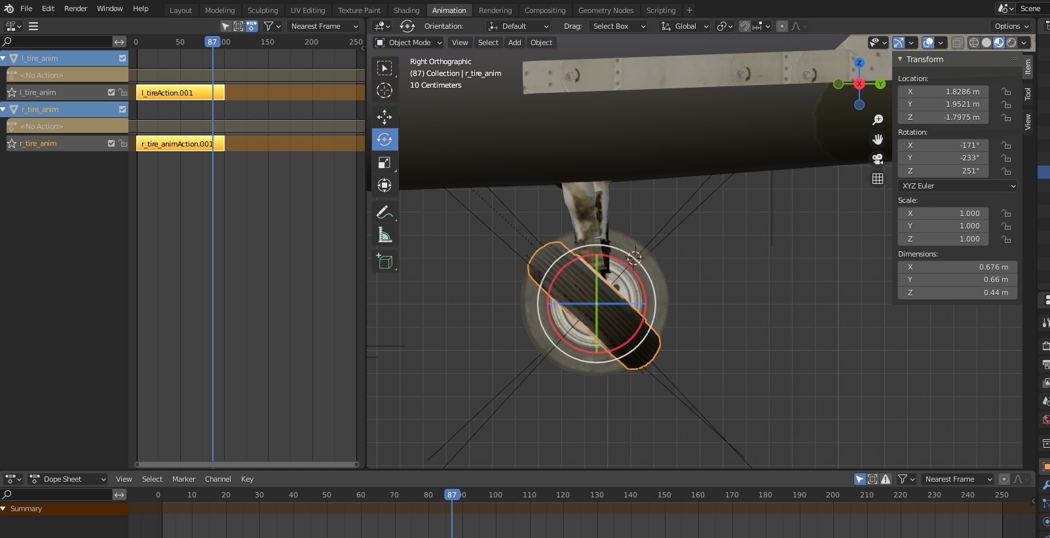The width and height of the screenshot is (1050, 538).
Task: Switch to the Shading workspace tab
Action: [406, 10]
